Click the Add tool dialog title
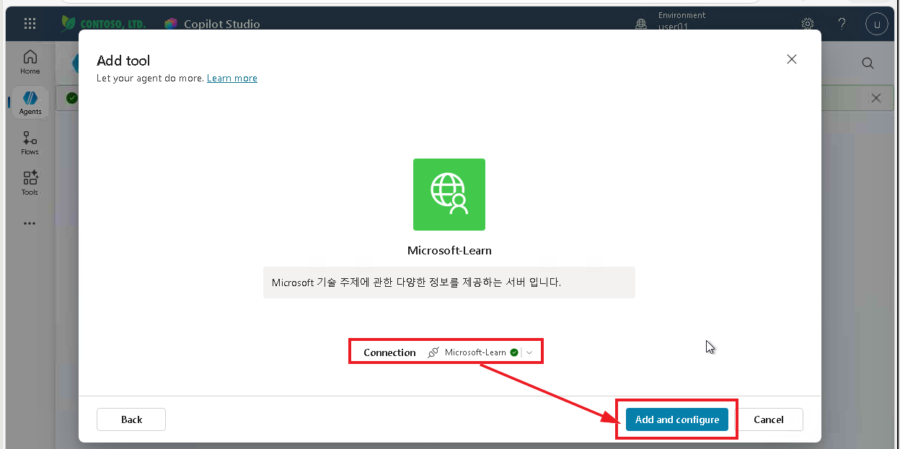900x449 pixels. pyautogui.click(x=123, y=61)
